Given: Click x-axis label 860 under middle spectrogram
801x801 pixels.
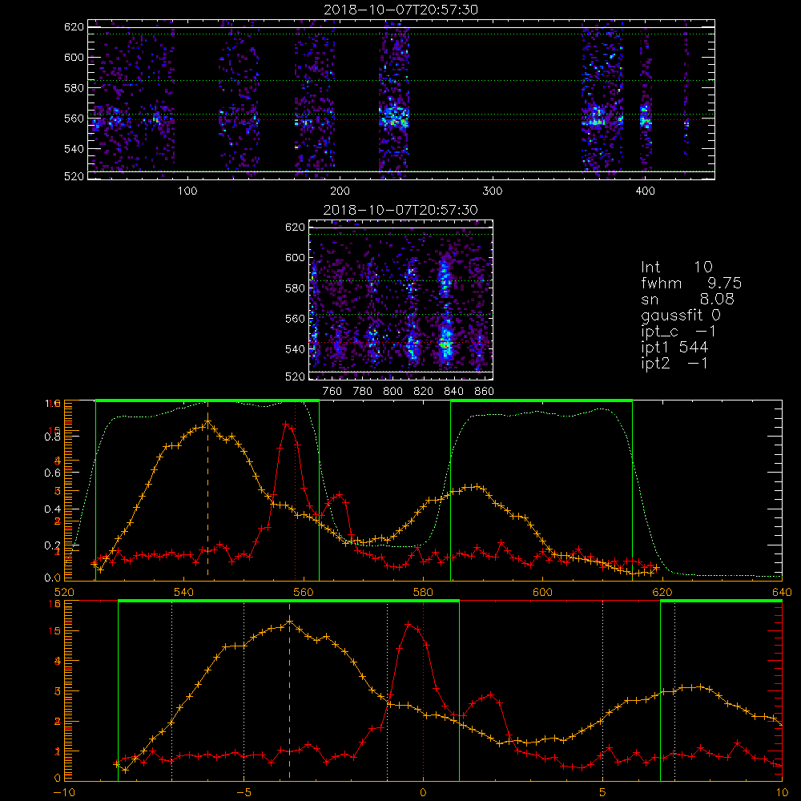Looking at the screenshot, I should click(485, 392).
